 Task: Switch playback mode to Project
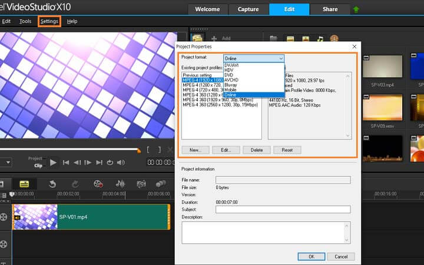tap(35, 158)
